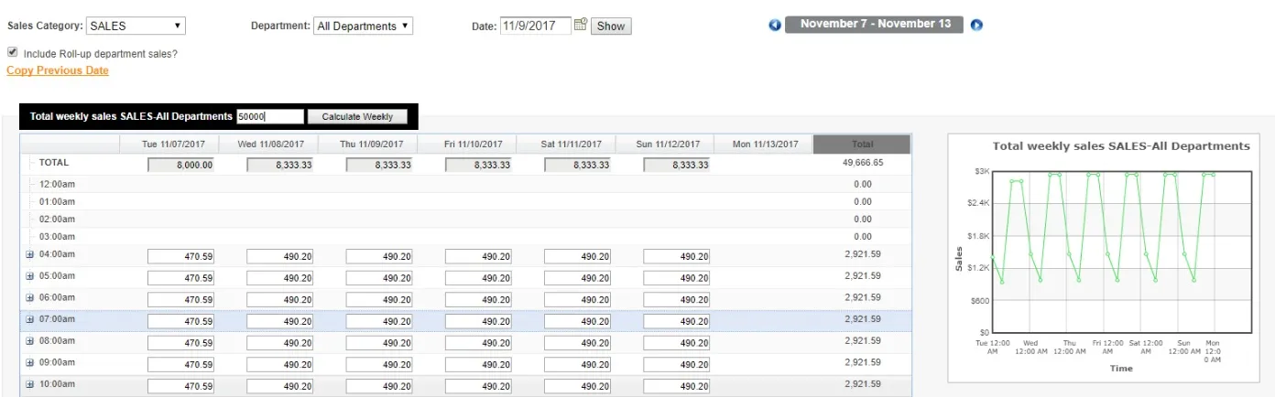Click the 03:00am row label
1275x397 pixels.
pos(57,236)
